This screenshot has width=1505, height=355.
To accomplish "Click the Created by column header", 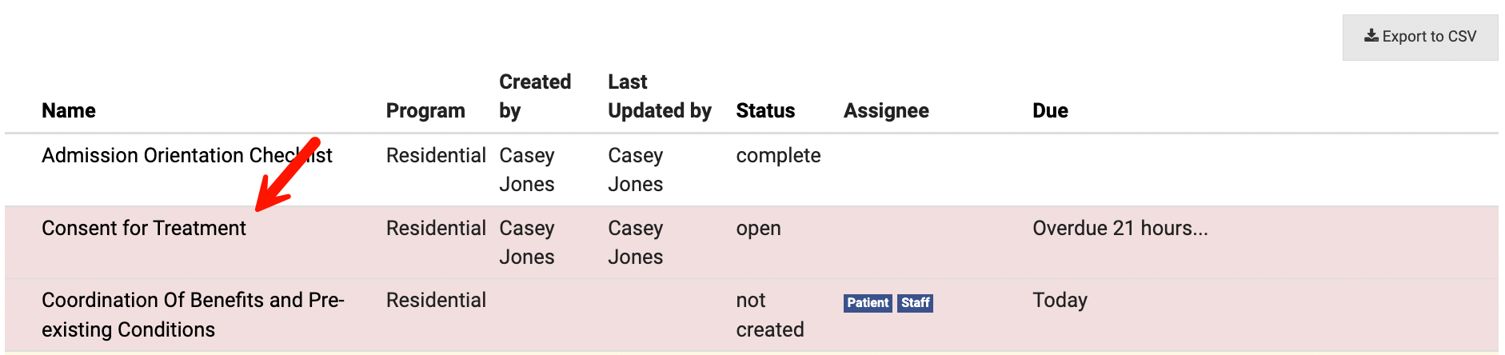I will click(534, 96).
